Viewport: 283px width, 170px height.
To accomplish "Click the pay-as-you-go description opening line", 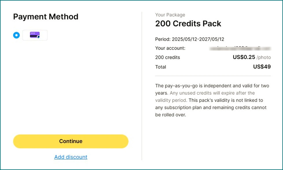I will tap(212, 86).
